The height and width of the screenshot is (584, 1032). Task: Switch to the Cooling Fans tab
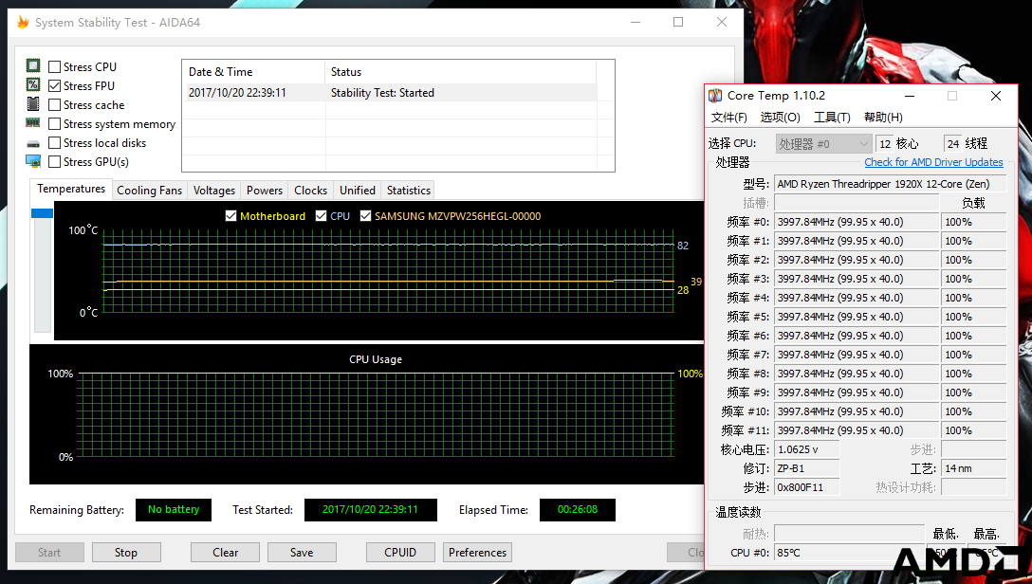[150, 190]
